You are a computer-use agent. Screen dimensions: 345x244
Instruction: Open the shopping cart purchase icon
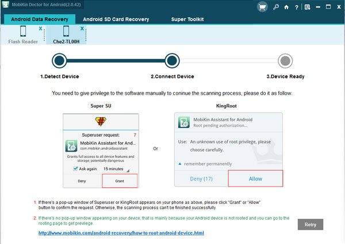(262, 7)
